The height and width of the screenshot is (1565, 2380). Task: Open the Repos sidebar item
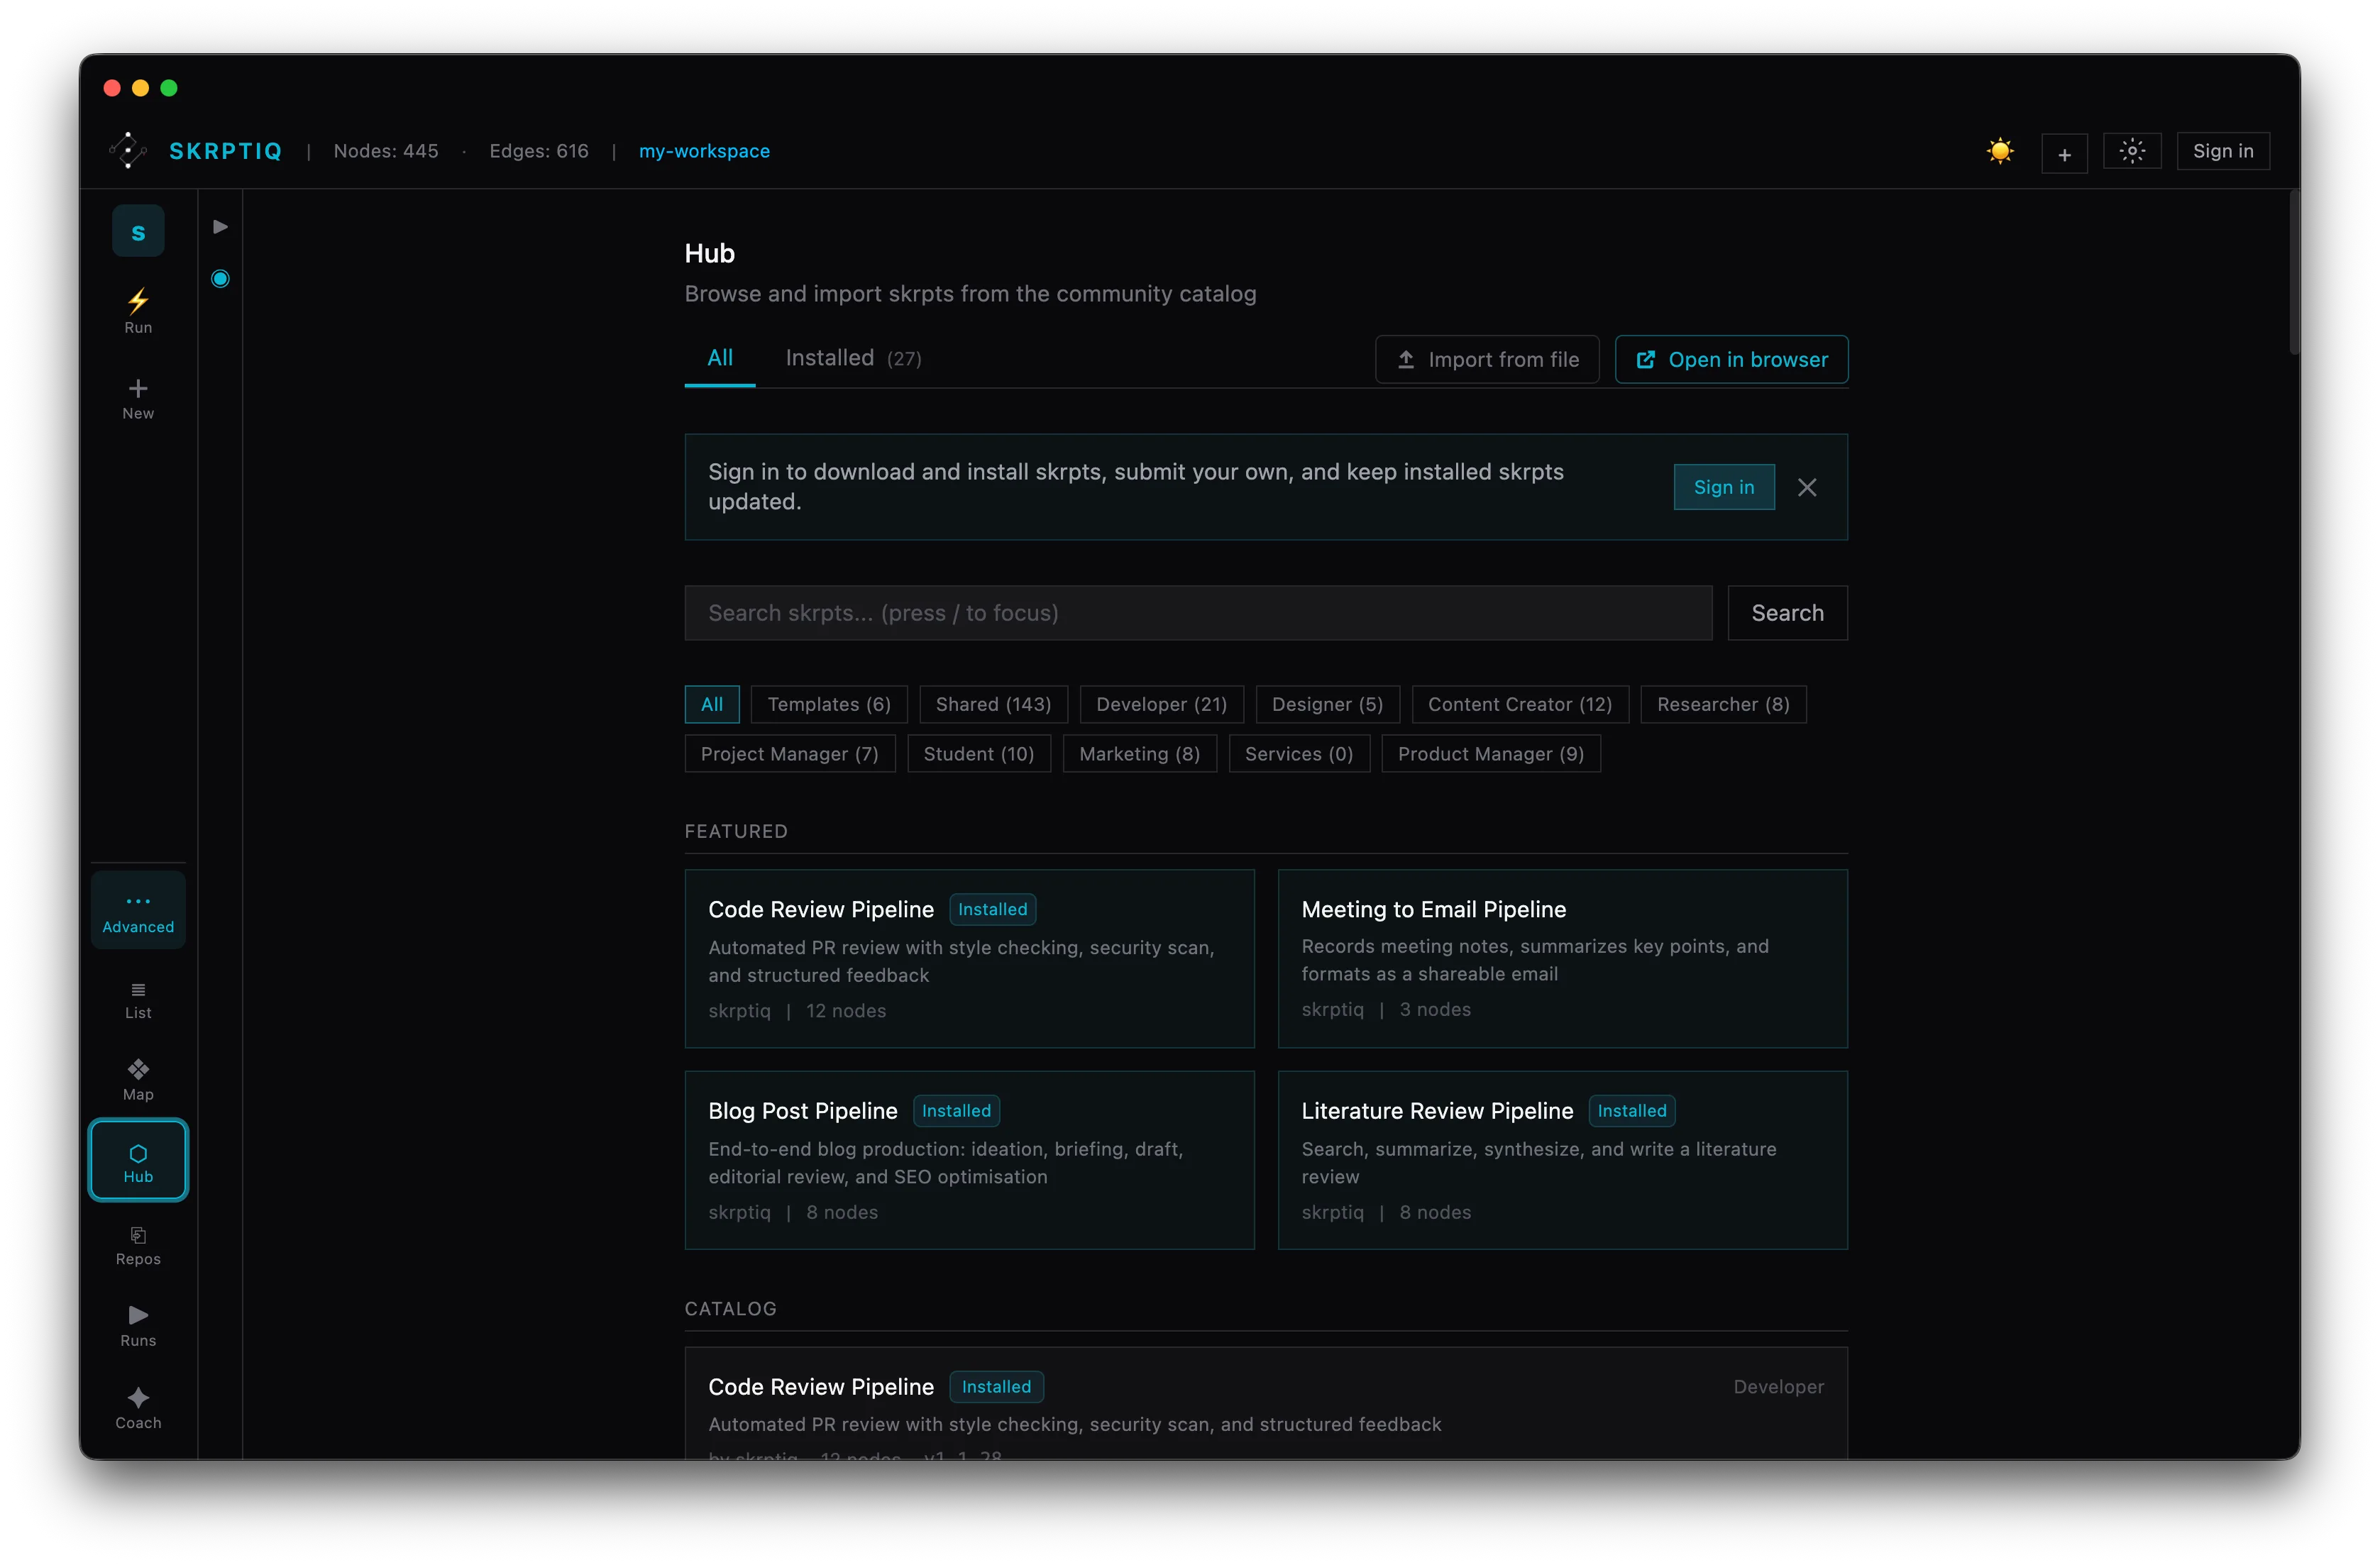pyautogui.click(x=138, y=1246)
